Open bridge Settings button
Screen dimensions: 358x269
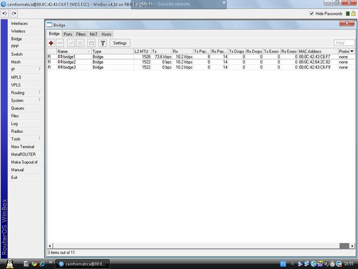pyautogui.click(x=120, y=43)
